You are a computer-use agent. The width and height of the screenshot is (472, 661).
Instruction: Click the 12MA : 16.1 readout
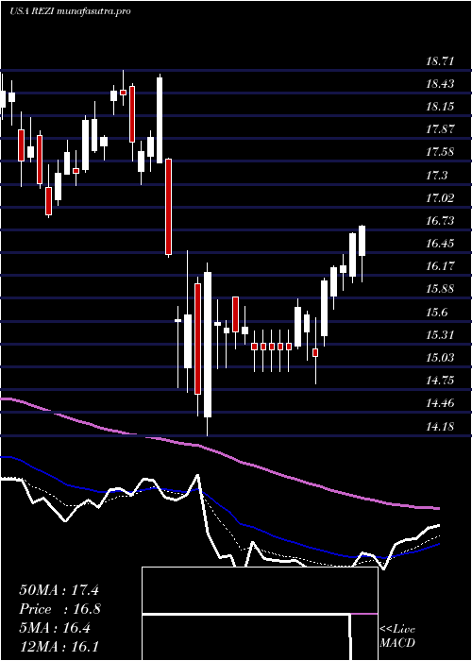(59, 647)
